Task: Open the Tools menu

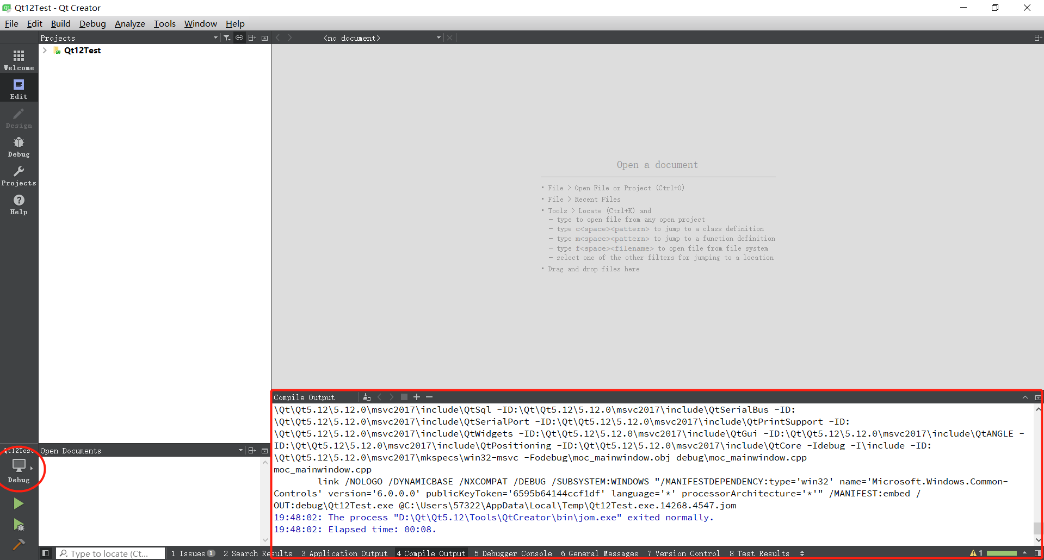Action: [165, 23]
